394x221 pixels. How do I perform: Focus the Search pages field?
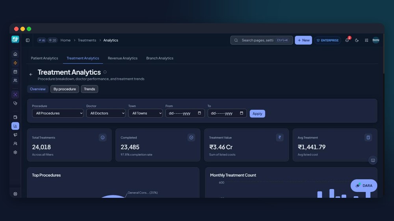coord(262,40)
